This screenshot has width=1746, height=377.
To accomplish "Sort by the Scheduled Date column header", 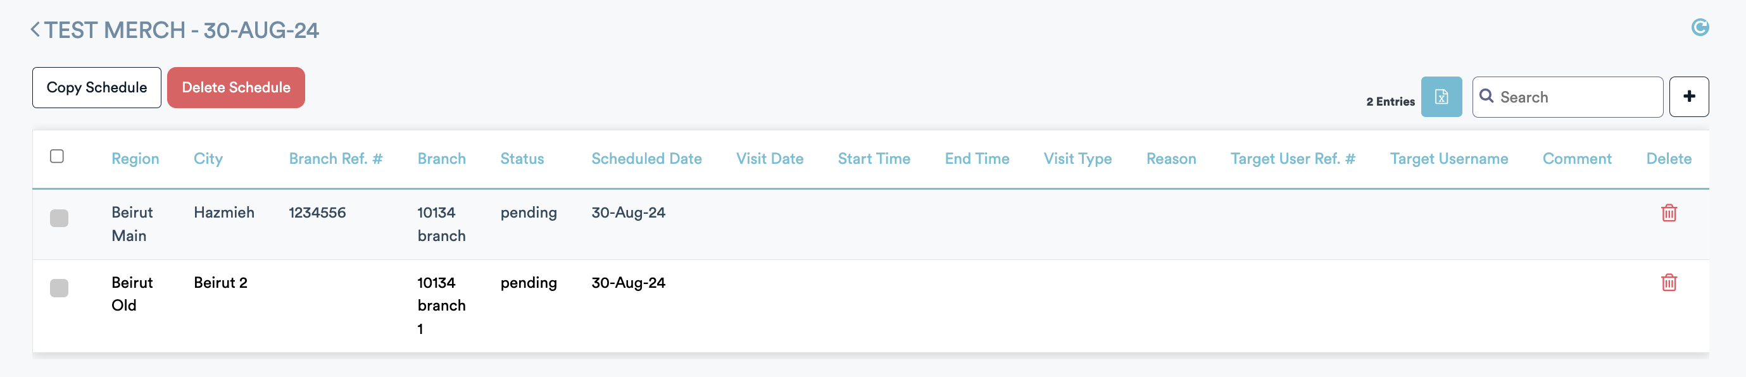I will click(x=646, y=159).
